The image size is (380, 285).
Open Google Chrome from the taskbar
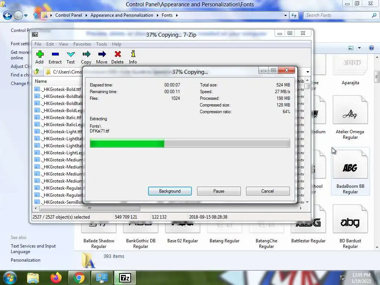(x=79, y=278)
